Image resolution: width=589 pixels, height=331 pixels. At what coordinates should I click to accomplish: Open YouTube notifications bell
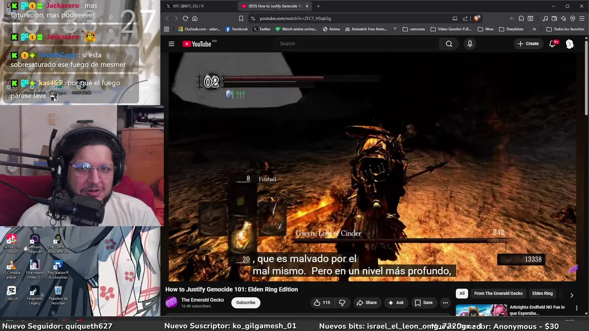point(552,44)
